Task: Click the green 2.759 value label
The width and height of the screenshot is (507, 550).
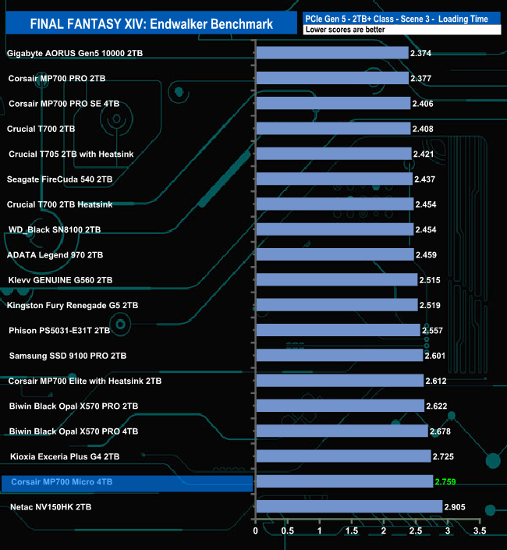Action: 445,482
